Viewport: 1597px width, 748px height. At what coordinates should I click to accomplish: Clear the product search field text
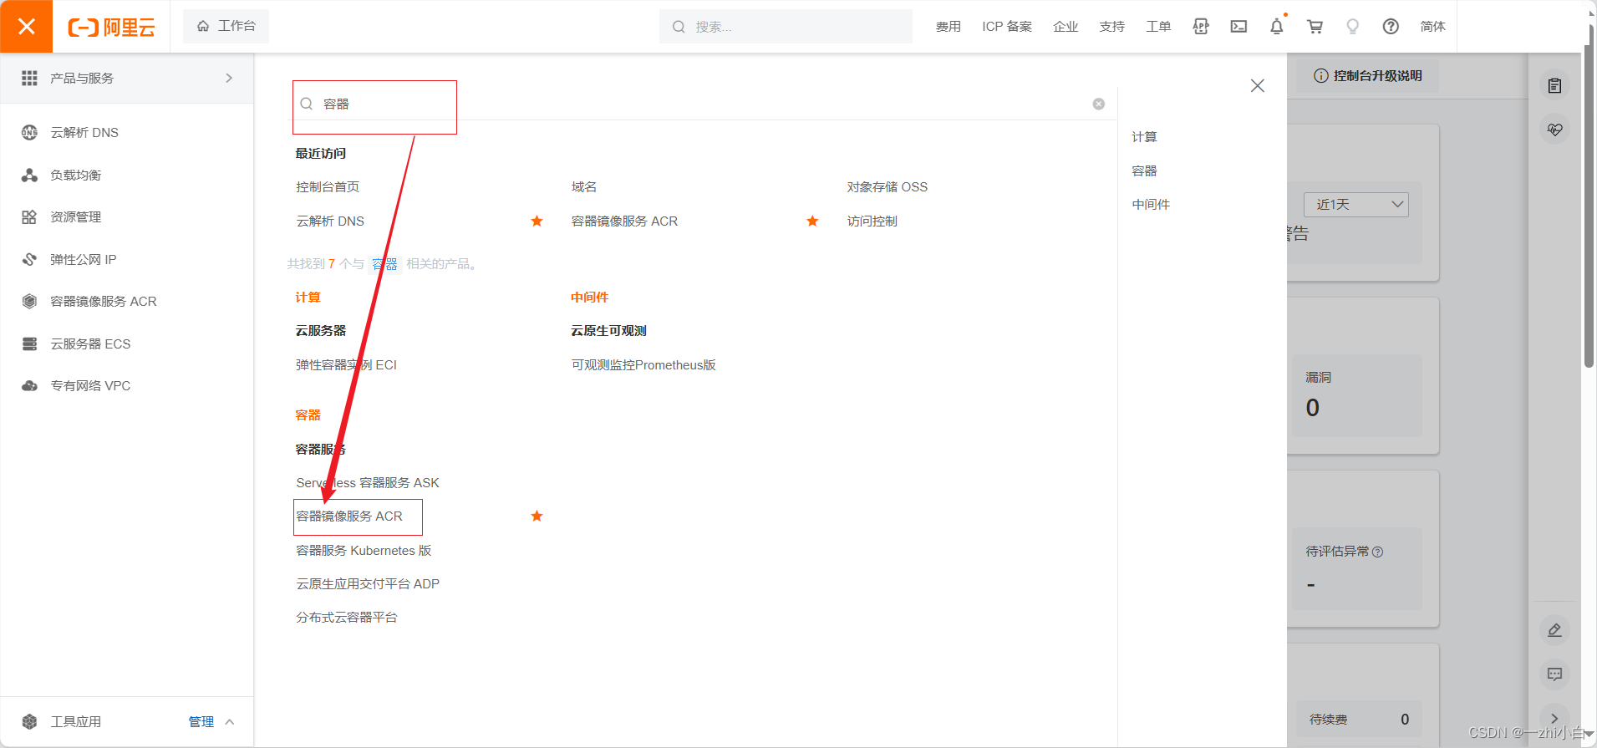click(x=1098, y=104)
